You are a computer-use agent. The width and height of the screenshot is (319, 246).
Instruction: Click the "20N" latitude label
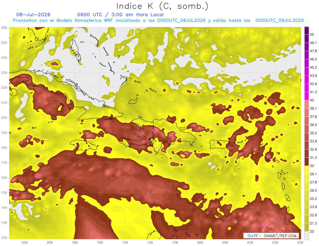(4, 118)
